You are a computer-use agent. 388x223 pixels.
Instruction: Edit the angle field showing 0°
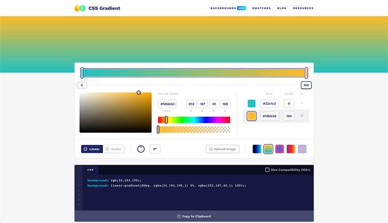click(x=155, y=149)
